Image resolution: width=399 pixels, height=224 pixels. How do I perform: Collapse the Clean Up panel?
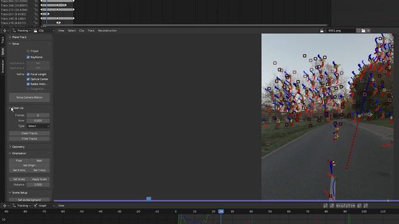(x=10, y=108)
